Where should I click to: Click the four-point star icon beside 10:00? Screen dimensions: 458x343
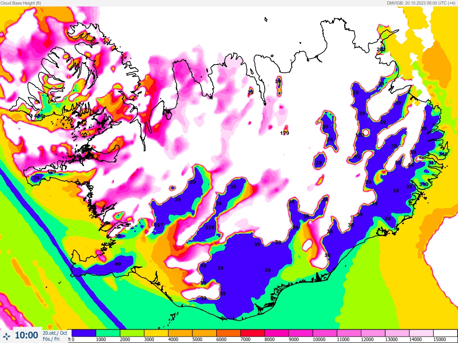coord(6,336)
